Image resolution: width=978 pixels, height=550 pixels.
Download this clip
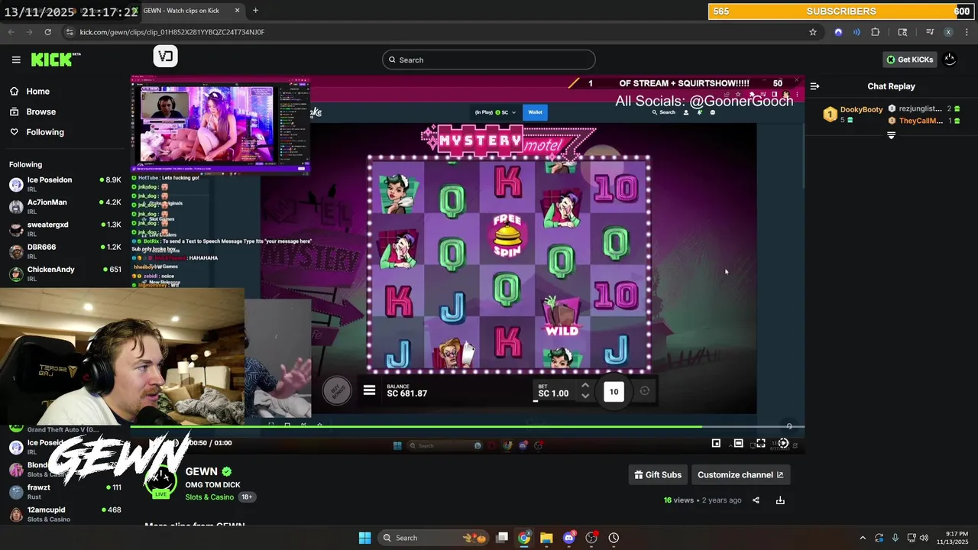(780, 500)
